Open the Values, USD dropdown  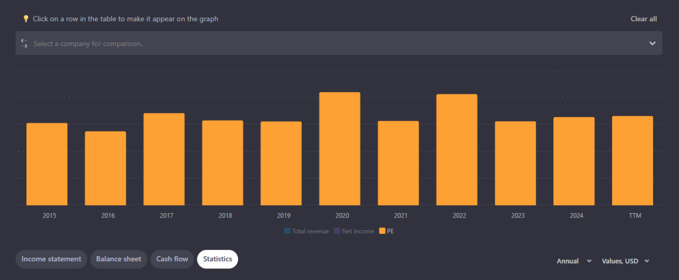click(x=625, y=261)
